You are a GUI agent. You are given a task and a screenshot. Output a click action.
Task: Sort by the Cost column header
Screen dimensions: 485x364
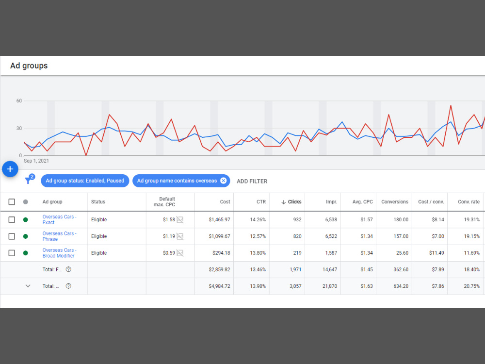[225, 202]
